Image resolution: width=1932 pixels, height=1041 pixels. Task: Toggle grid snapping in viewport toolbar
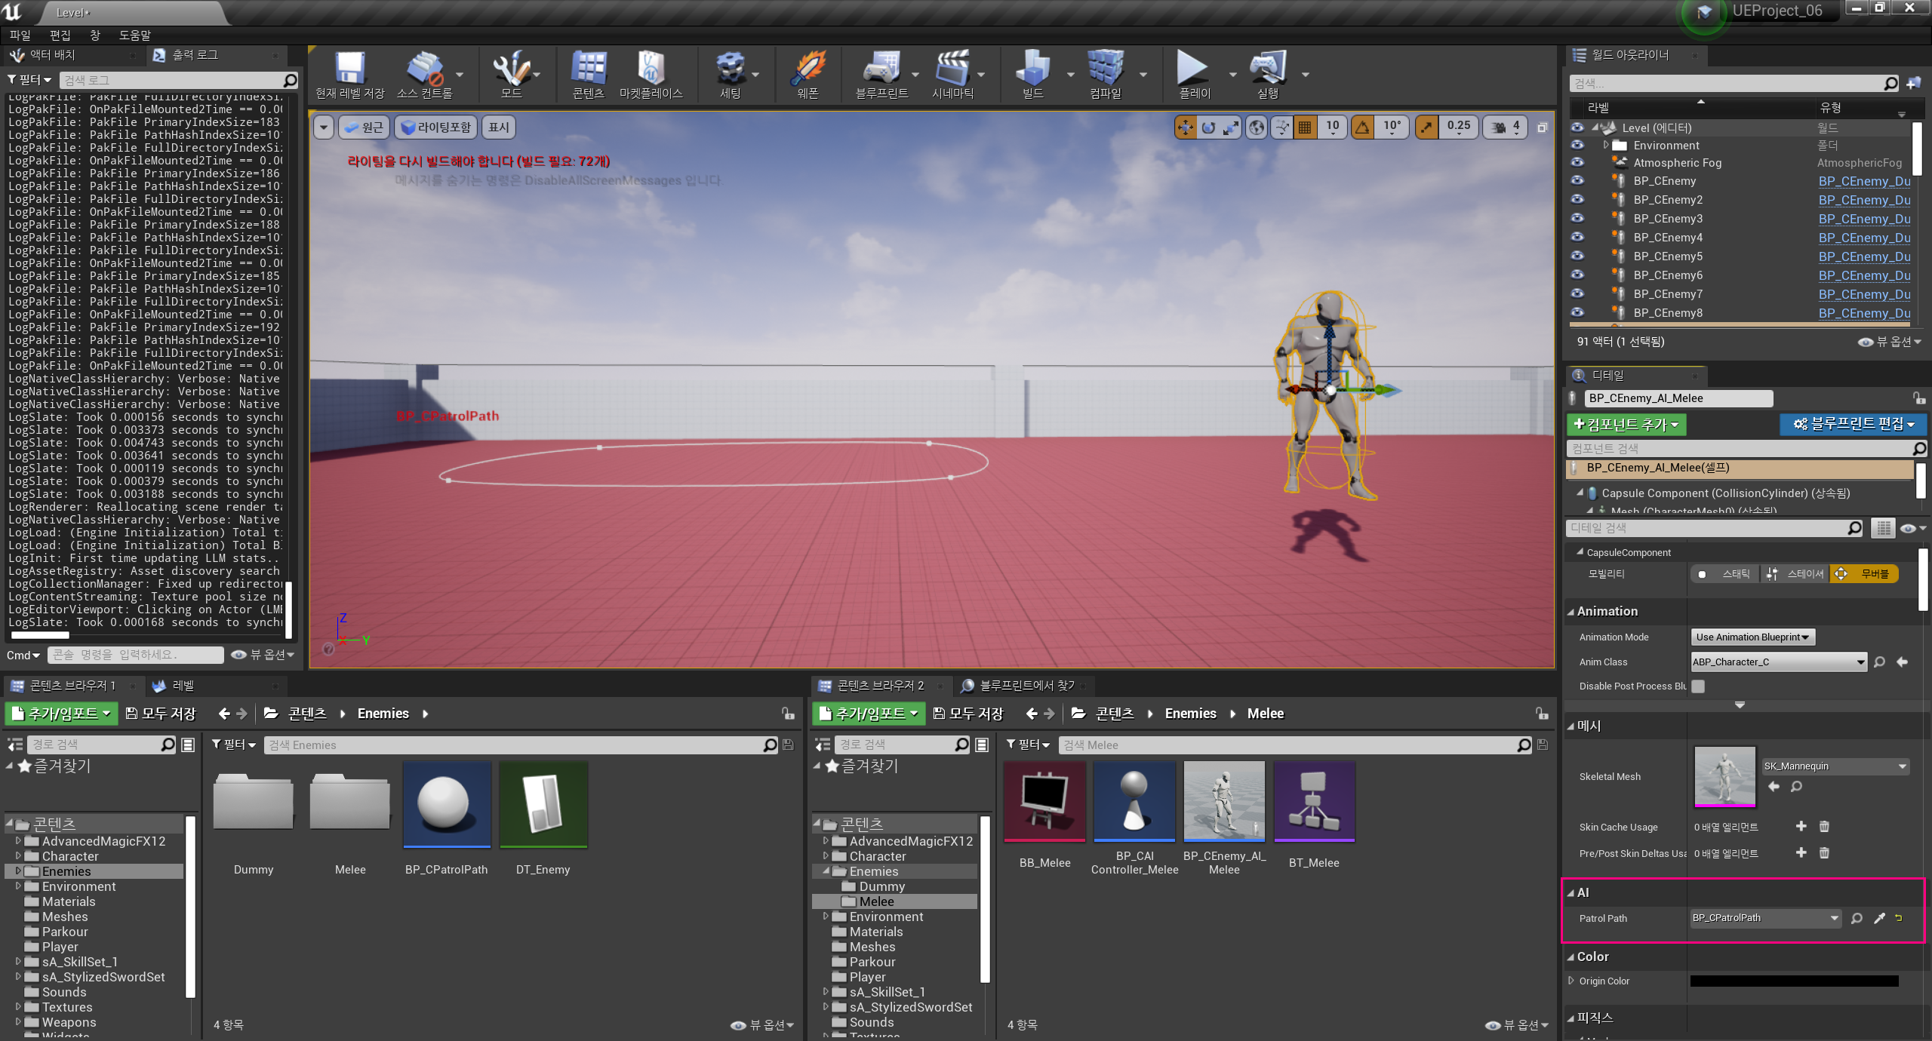(x=1304, y=127)
